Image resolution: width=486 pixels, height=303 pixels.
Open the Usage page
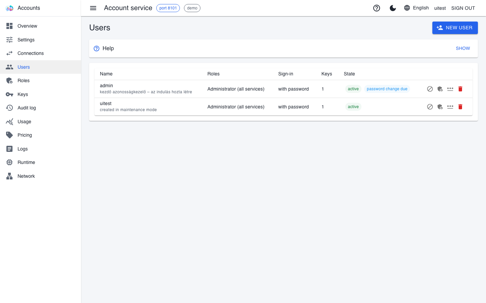click(x=40, y=122)
